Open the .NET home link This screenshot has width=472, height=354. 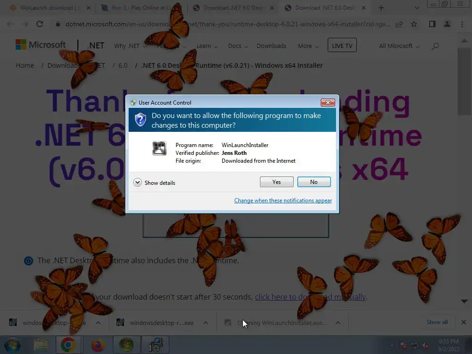click(96, 46)
